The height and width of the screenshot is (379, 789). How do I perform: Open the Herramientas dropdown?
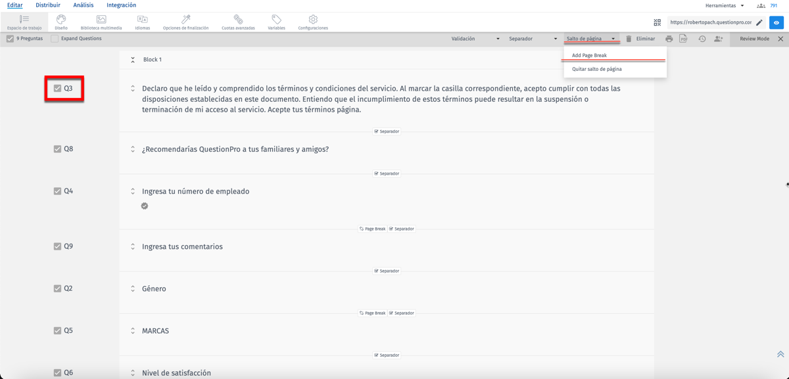725,5
